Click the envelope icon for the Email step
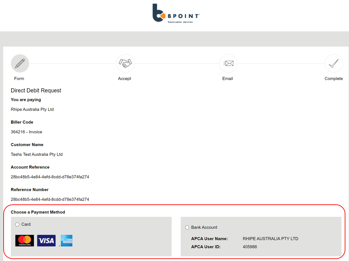 [228, 63]
